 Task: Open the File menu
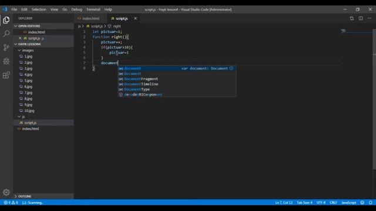click(14, 9)
